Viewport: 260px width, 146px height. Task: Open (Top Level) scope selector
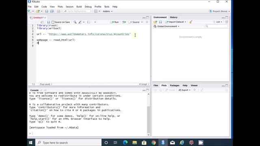pyautogui.click(x=46, y=84)
